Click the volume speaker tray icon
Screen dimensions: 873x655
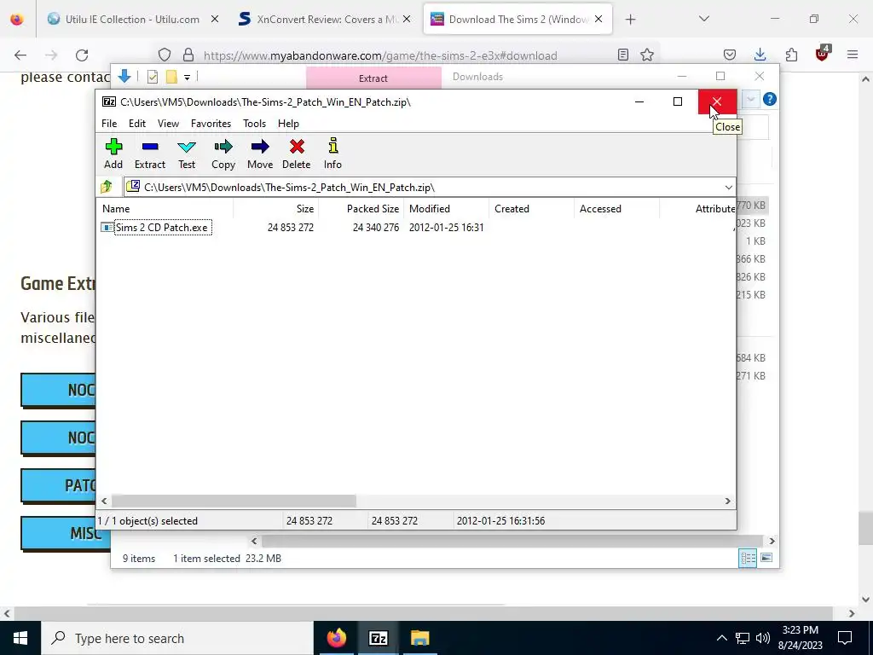pyautogui.click(x=763, y=638)
